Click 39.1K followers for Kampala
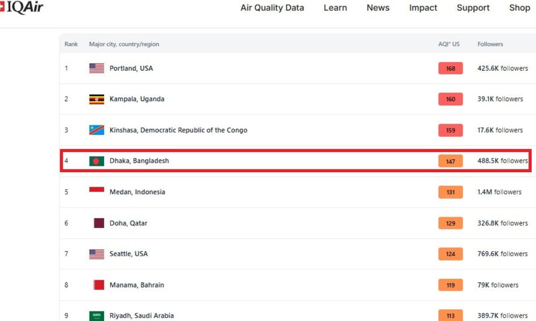Image resolution: width=536 pixels, height=321 pixels. pyautogui.click(x=501, y=99)
